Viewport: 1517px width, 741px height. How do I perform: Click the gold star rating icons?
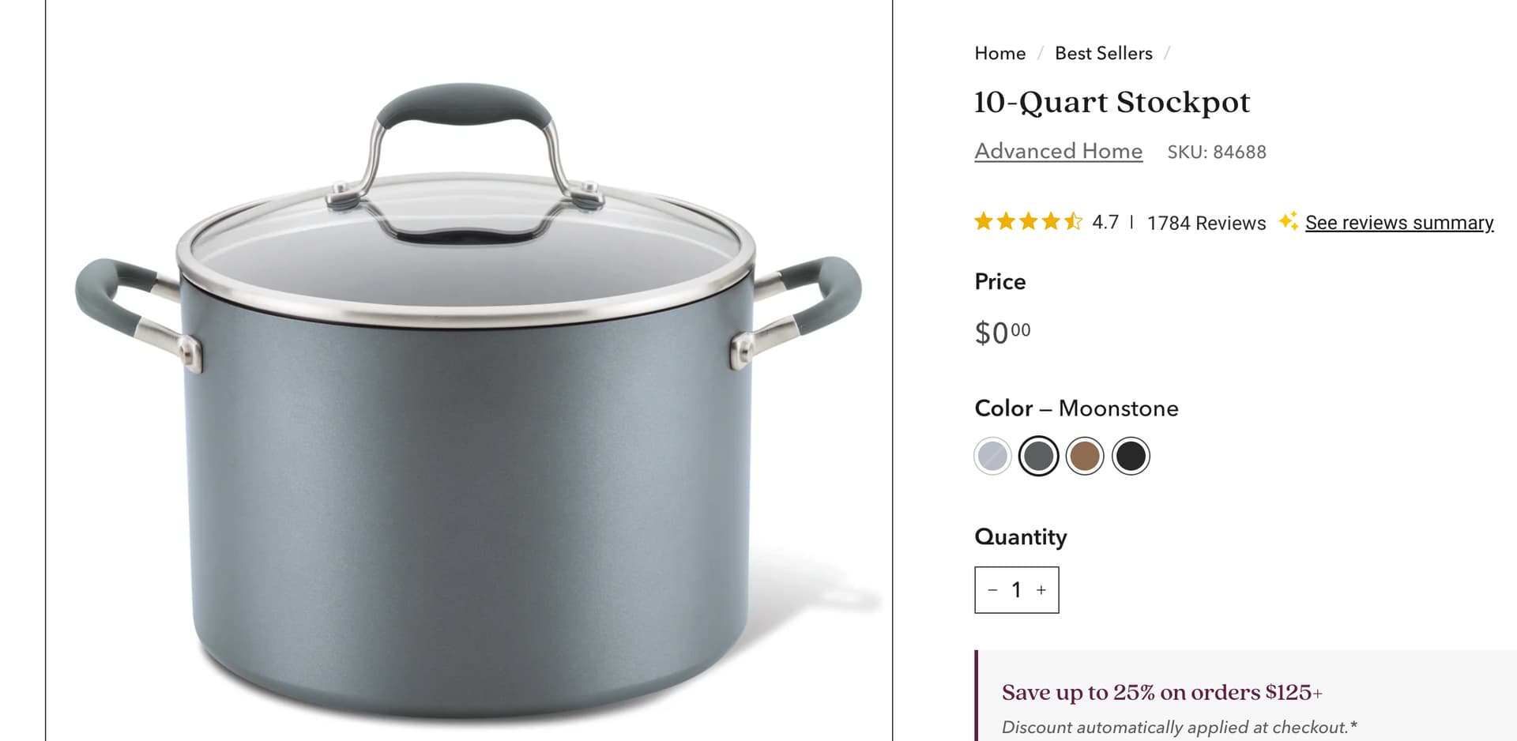[x=1028, y=222]
